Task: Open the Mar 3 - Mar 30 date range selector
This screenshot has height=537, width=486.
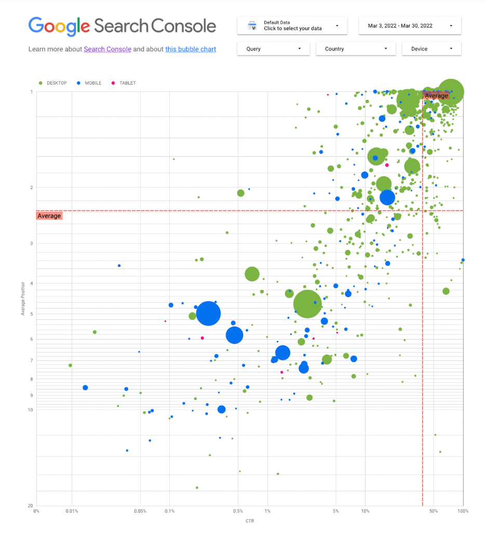Action: tap(410, 25)
